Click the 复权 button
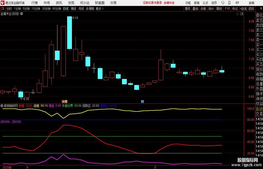The width and height of the screenshot is (263, 169). (x=188, y=9)
